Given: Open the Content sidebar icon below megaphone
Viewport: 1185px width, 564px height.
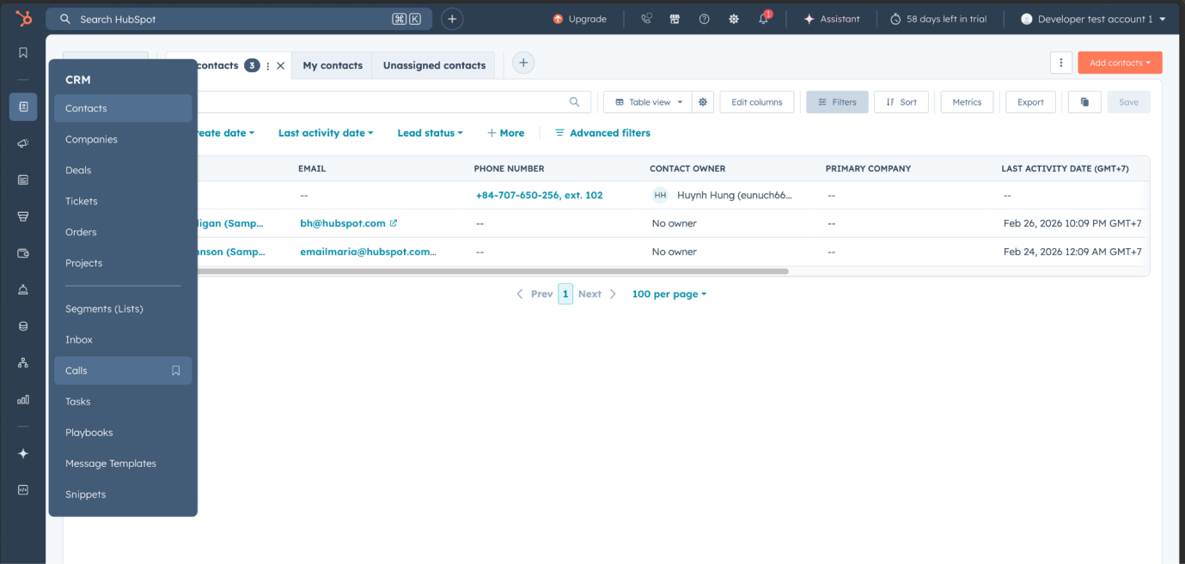Looking at the screenshot, I should coord(23,179).
